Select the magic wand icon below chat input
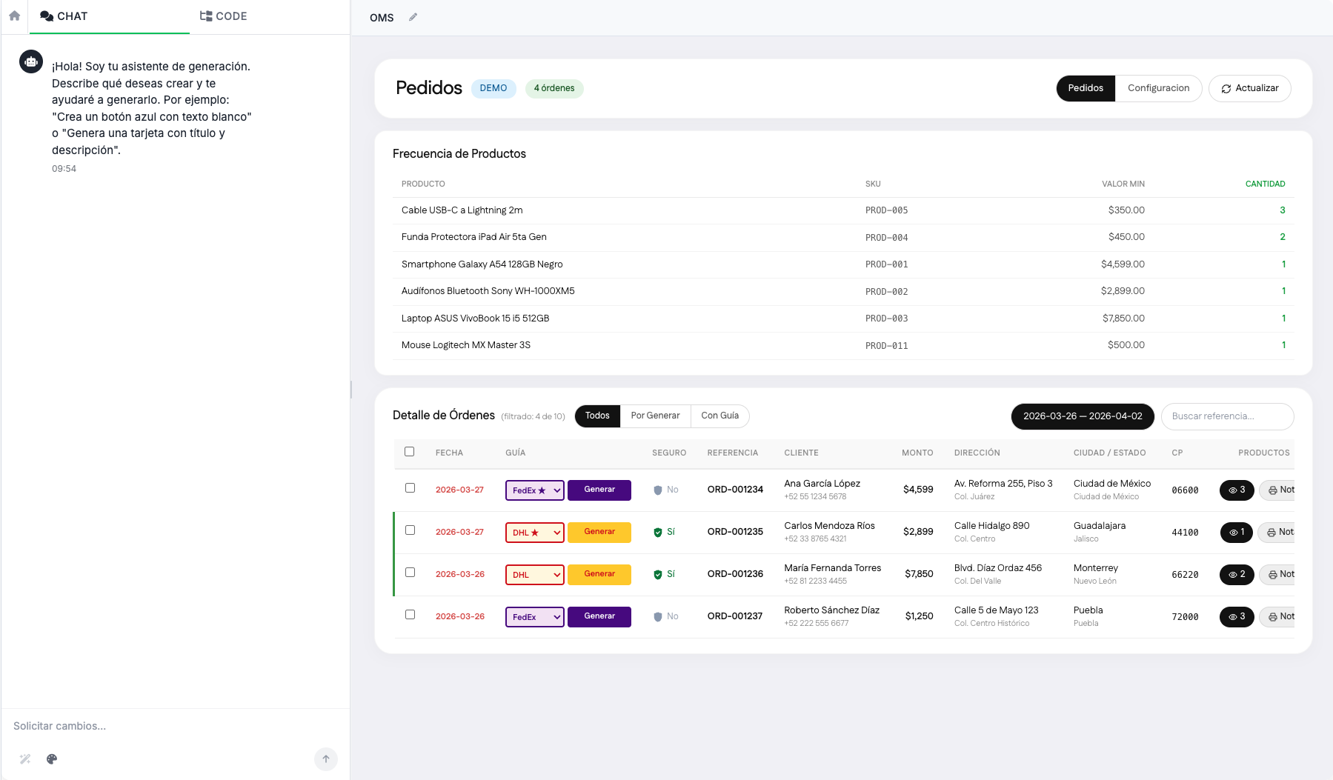The width and height of the screenshot is (1333, 780). pos(25,759)
